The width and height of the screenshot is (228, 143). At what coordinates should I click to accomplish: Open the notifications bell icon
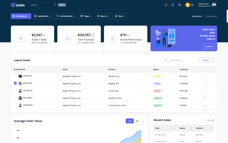(166, 5)
